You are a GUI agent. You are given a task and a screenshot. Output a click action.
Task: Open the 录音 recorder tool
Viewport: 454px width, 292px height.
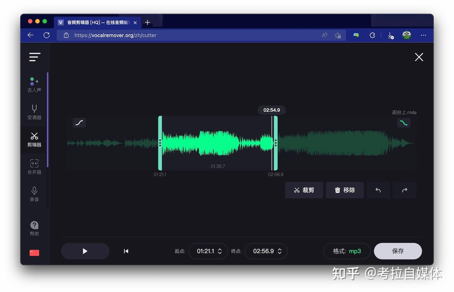click(x=34, y=195)
